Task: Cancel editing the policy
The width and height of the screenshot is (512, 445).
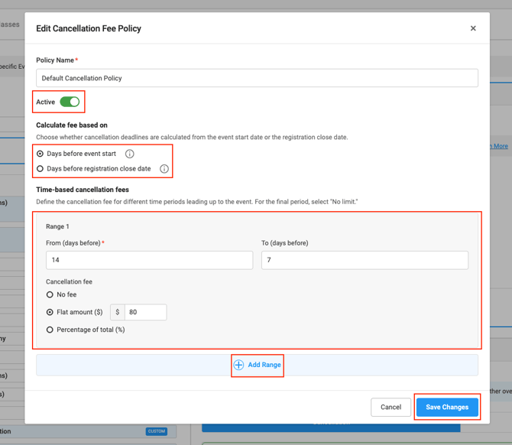Action: [x=390, y=407]
